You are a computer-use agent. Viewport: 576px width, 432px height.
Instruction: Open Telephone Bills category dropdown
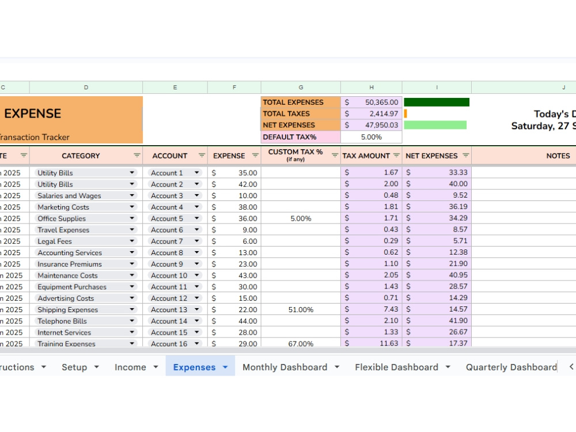(x=131, y=321)
